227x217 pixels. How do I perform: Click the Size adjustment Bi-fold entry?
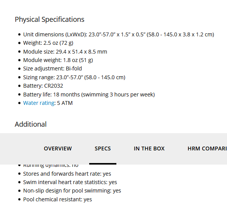(52, 69)
